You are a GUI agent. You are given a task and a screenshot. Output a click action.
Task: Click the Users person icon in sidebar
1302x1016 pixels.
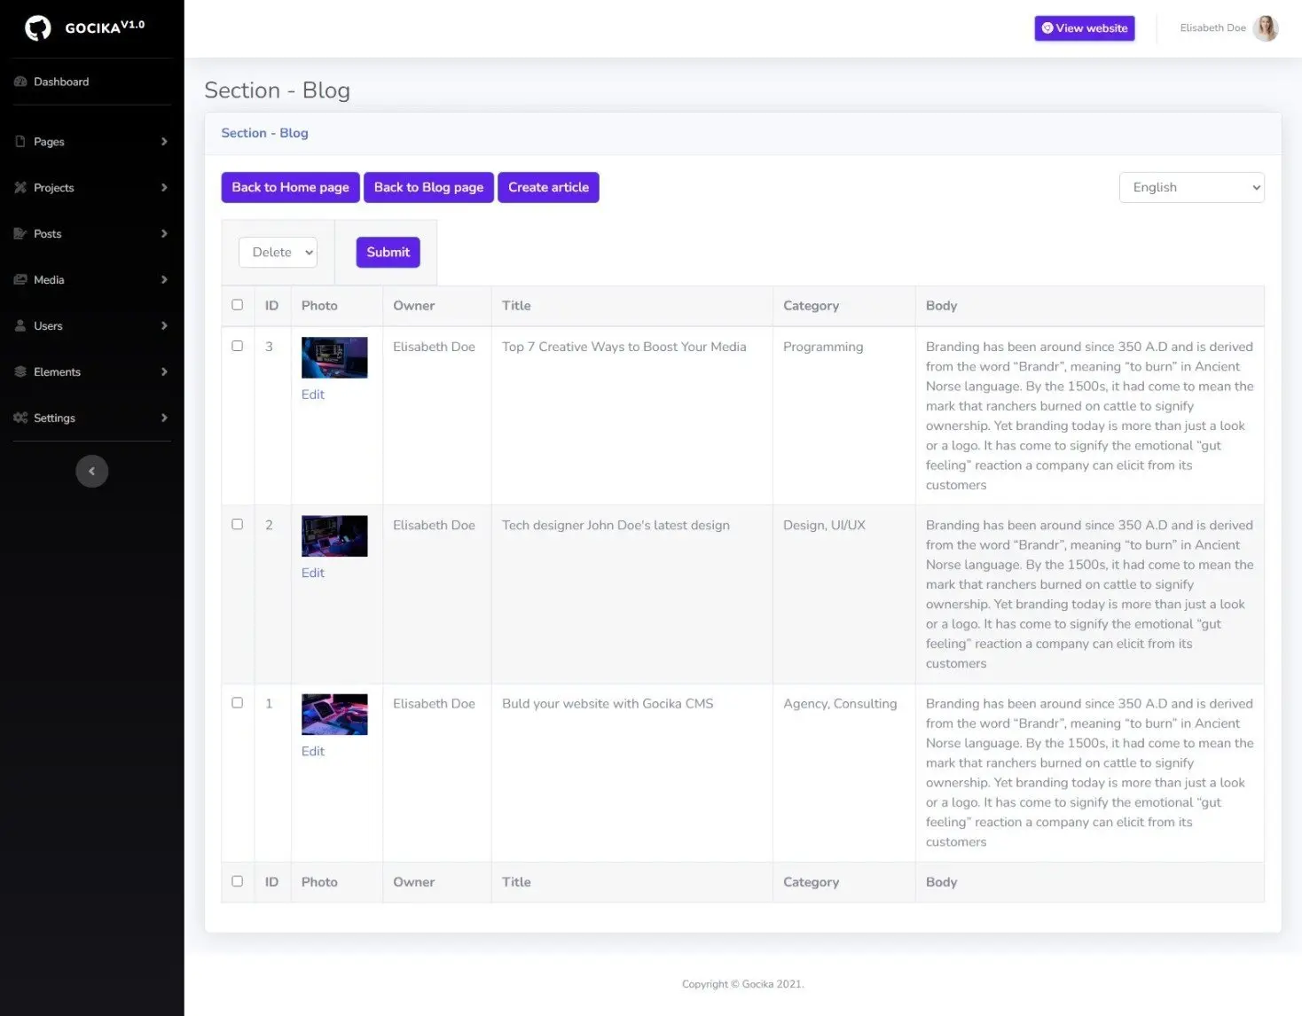tap(20, 326)
